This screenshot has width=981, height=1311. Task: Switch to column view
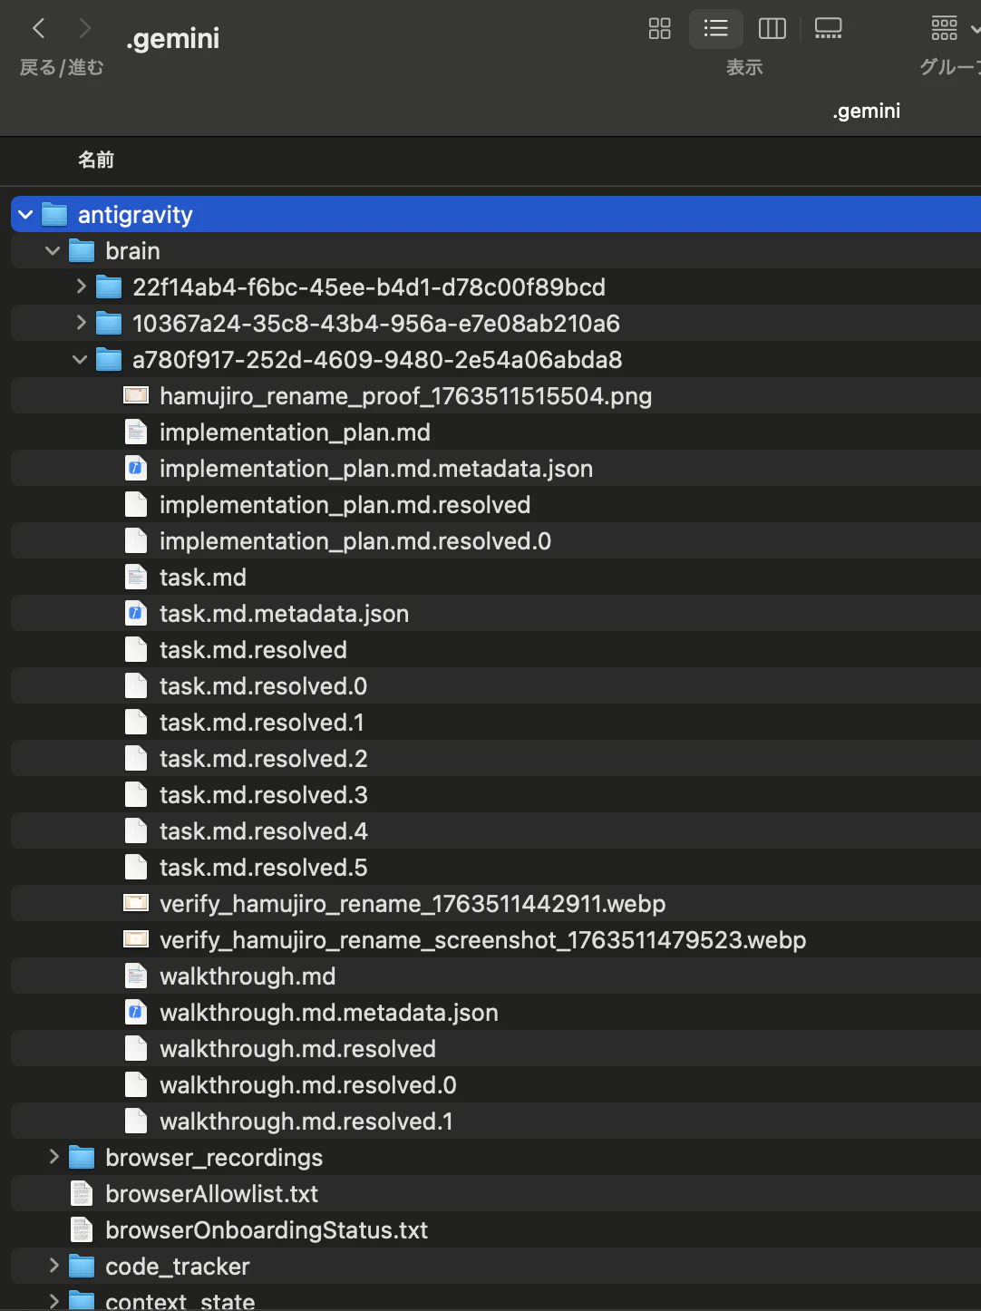pyautogui.click(x=772, y=29)
